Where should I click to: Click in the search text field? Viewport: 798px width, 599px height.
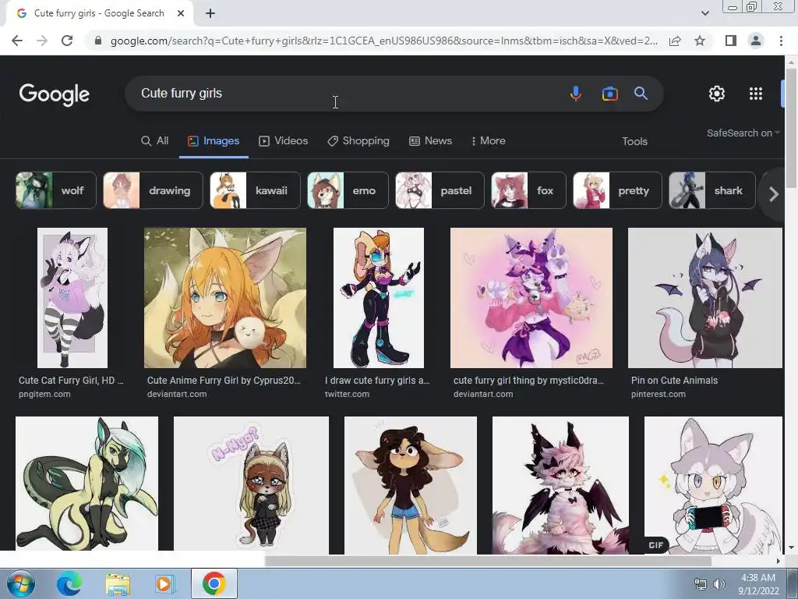(346, 94)
